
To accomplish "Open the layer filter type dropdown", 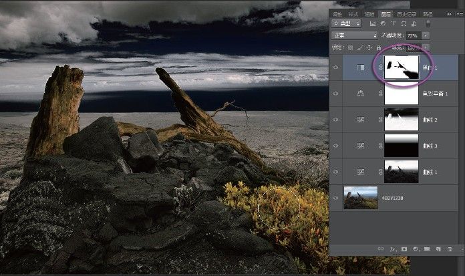I will (347, 23).
